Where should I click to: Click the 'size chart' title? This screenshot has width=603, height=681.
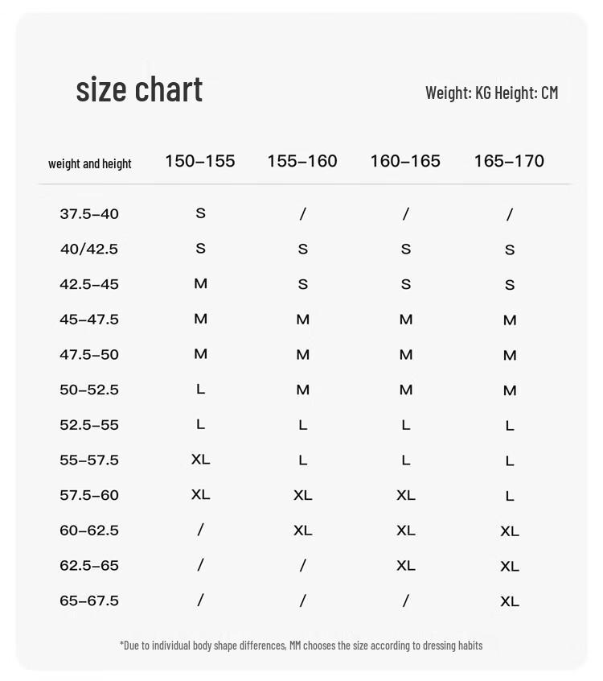pyautogui.click(x=139, y=89)
